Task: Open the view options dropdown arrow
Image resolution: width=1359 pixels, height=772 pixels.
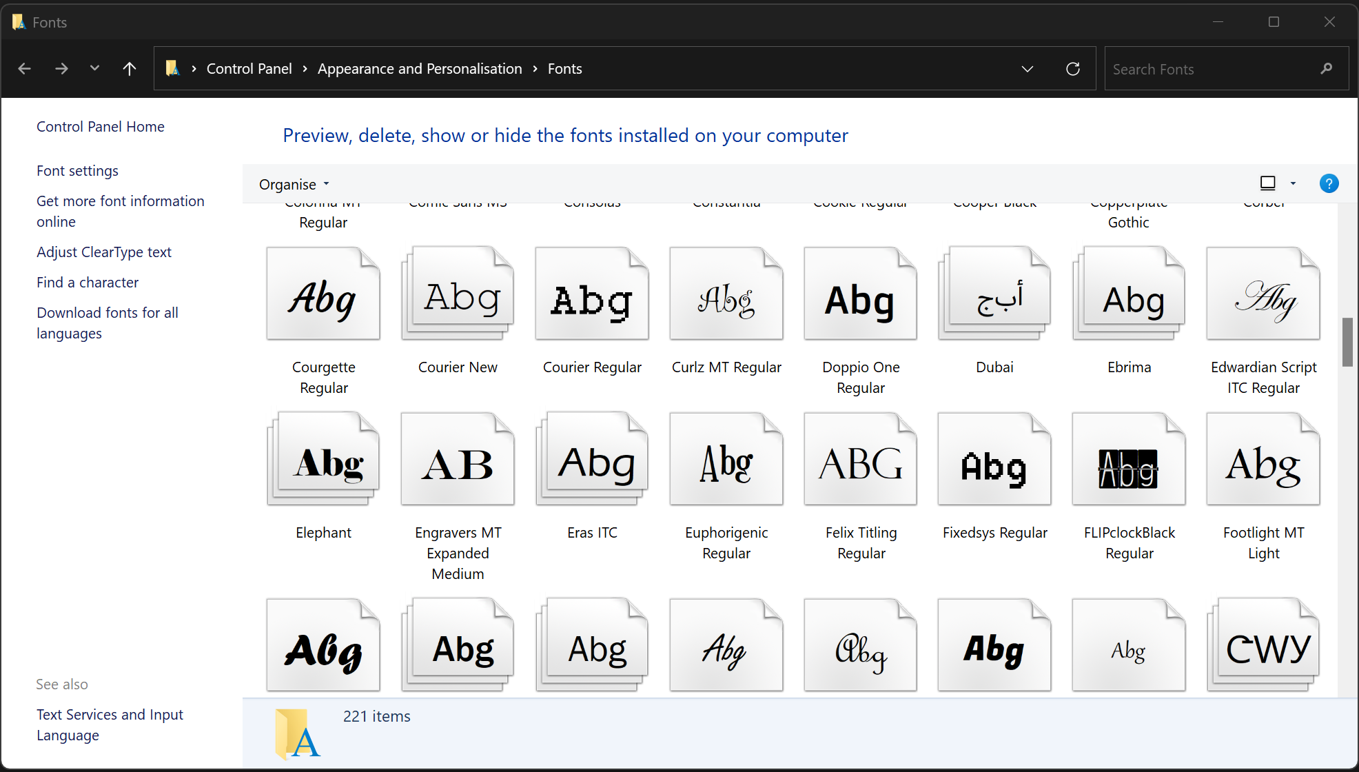Action: click(x=1293, y=183)
